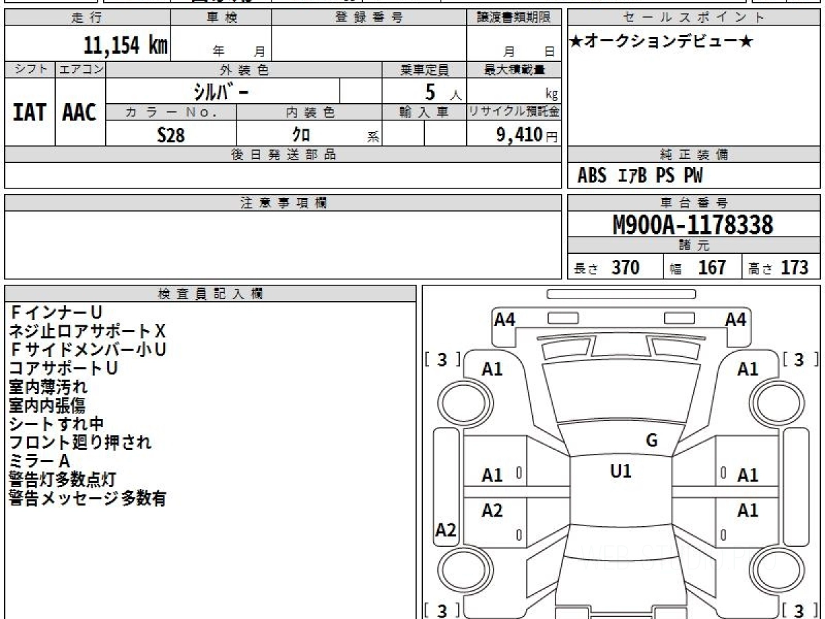Click the mileage value 11,154 km

126,45
